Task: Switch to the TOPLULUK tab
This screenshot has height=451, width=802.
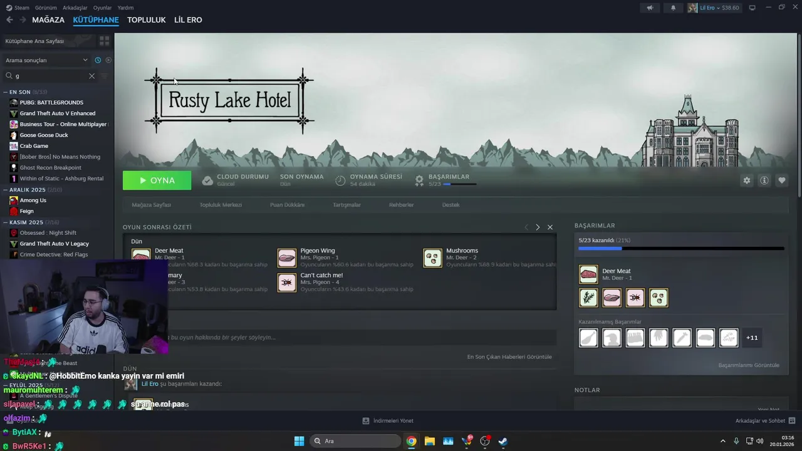Action: [x=146, y=20]
